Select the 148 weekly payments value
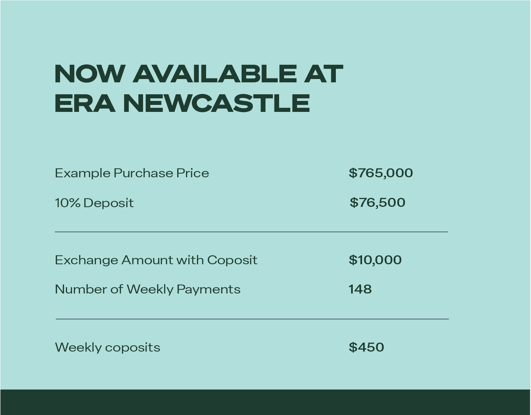This screenshot has width=531, height=415. (x=360, y=289)
